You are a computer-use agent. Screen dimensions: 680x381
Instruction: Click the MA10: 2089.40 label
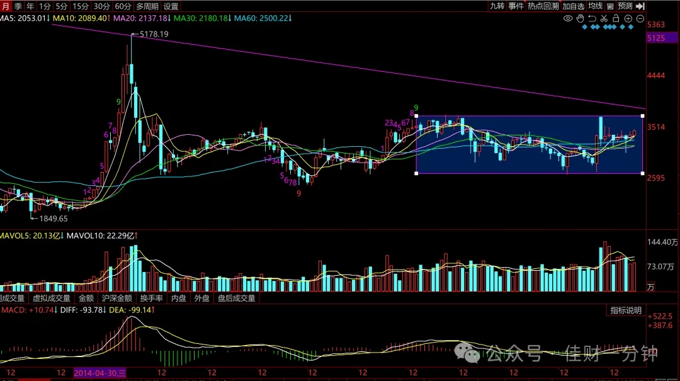click(81, 18)
